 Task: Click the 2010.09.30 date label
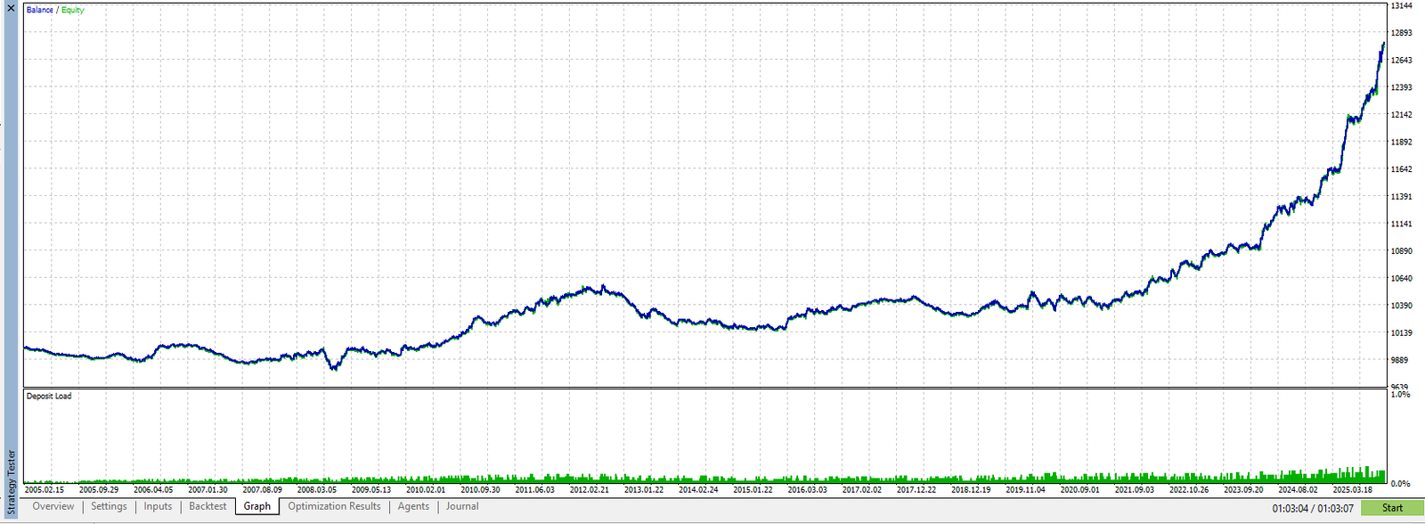[480, 489]
